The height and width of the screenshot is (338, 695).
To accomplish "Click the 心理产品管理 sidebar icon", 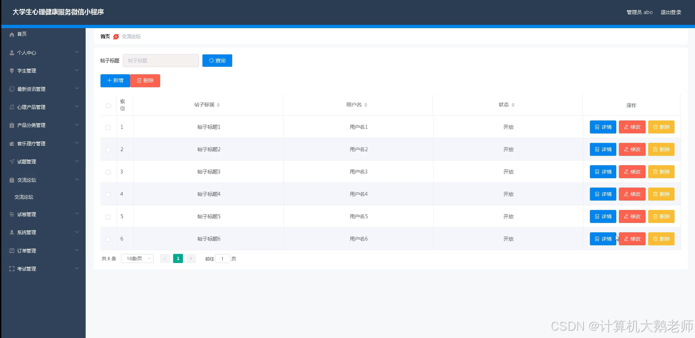I will click(12, 107).
